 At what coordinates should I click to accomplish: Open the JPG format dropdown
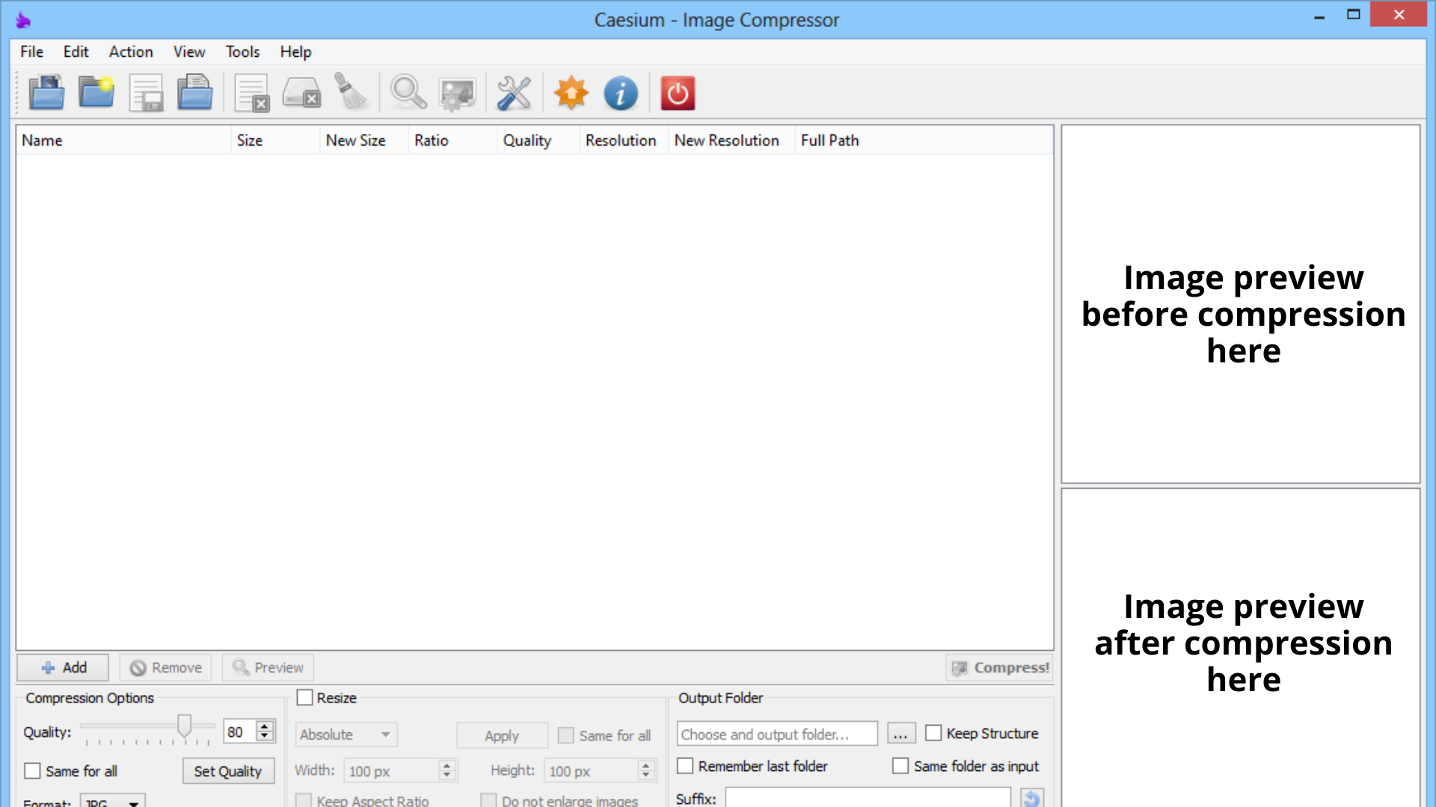click(x=113, y=803)
